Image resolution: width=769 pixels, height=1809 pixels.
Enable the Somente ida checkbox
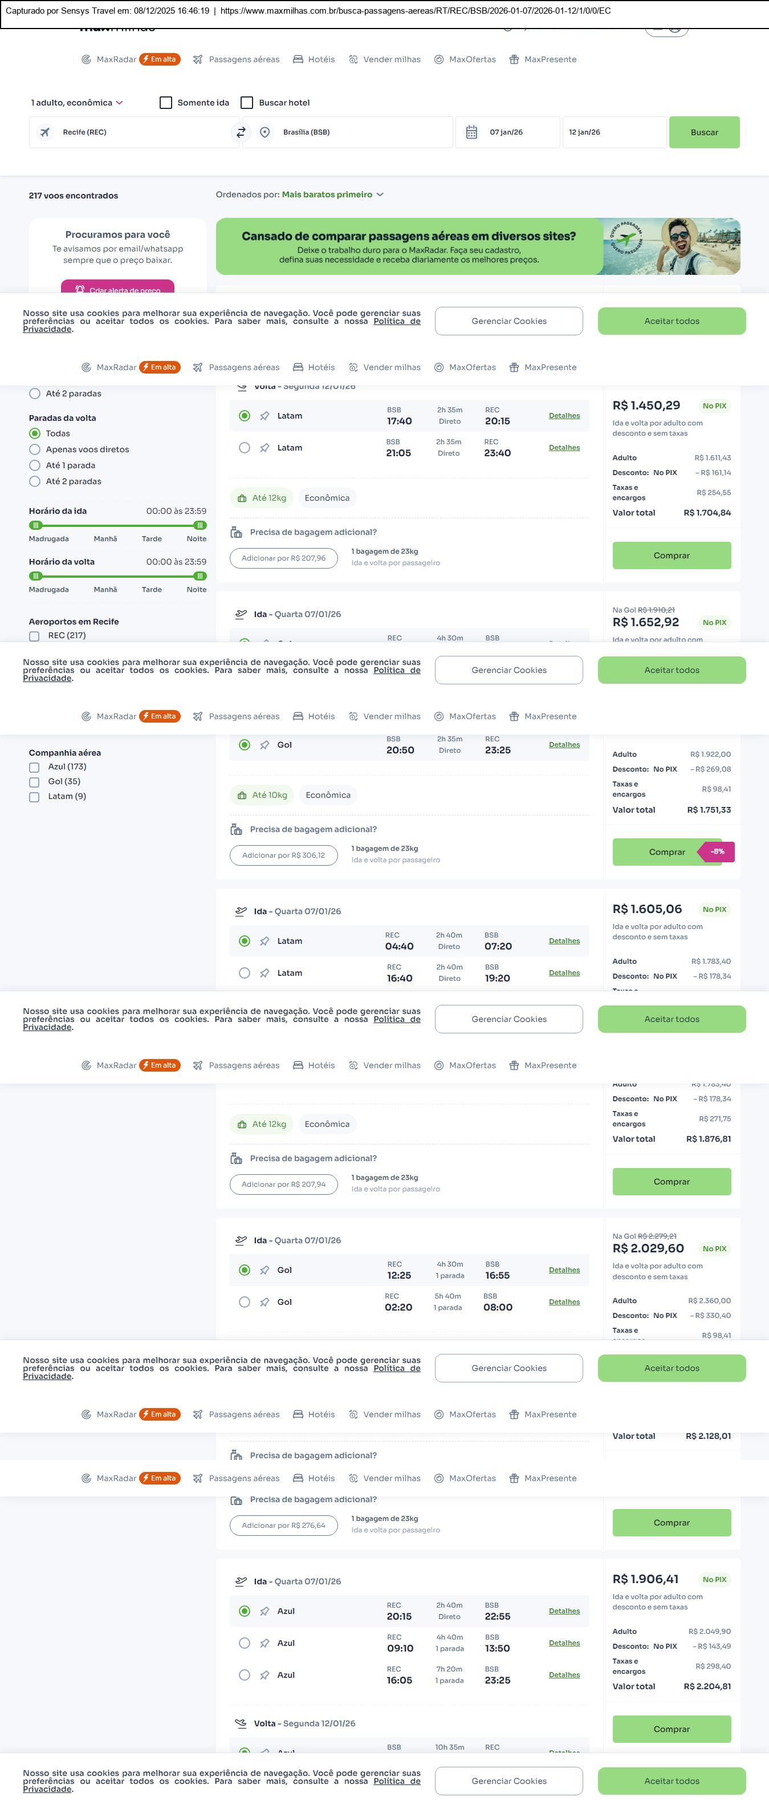pyautogui.click(x=166, y=103)
